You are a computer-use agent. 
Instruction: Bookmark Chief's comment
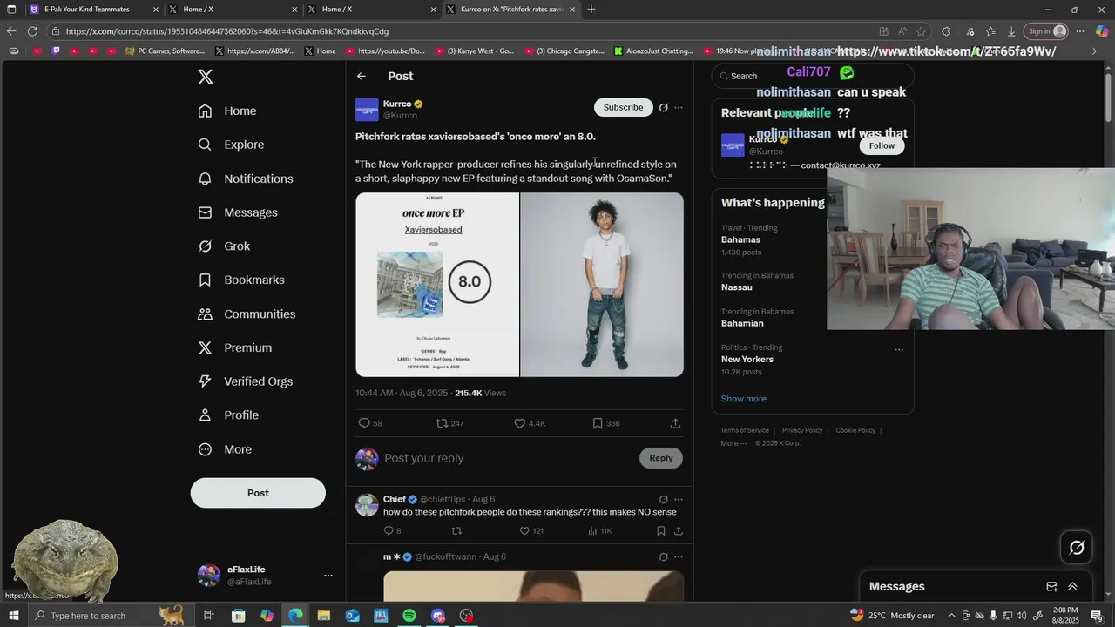660,531
